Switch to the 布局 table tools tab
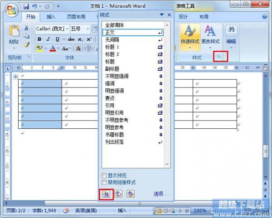272x218 pixels. click(204, 17)
